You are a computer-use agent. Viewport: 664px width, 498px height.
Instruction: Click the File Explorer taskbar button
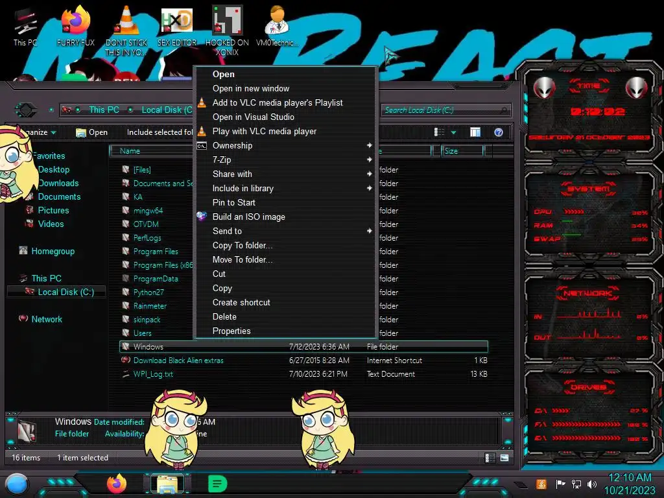coord(167,484)
